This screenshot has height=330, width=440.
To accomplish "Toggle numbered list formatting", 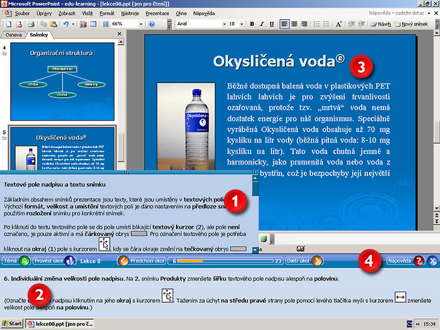I will pos(316,24).
